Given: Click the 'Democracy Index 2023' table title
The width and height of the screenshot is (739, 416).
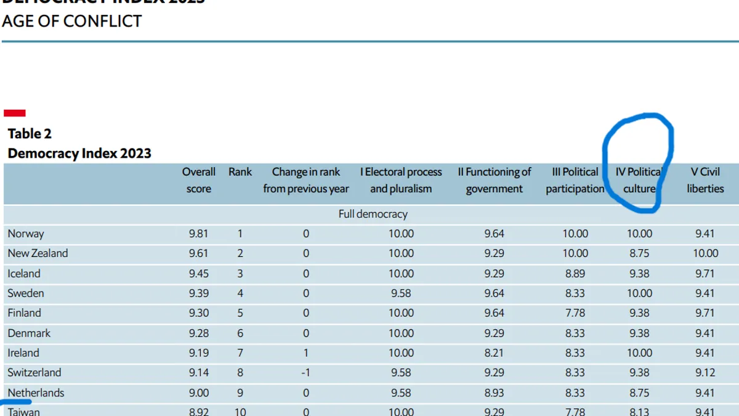Looking at the screenshot, I should pyautogui.click(x=79, y=153).
